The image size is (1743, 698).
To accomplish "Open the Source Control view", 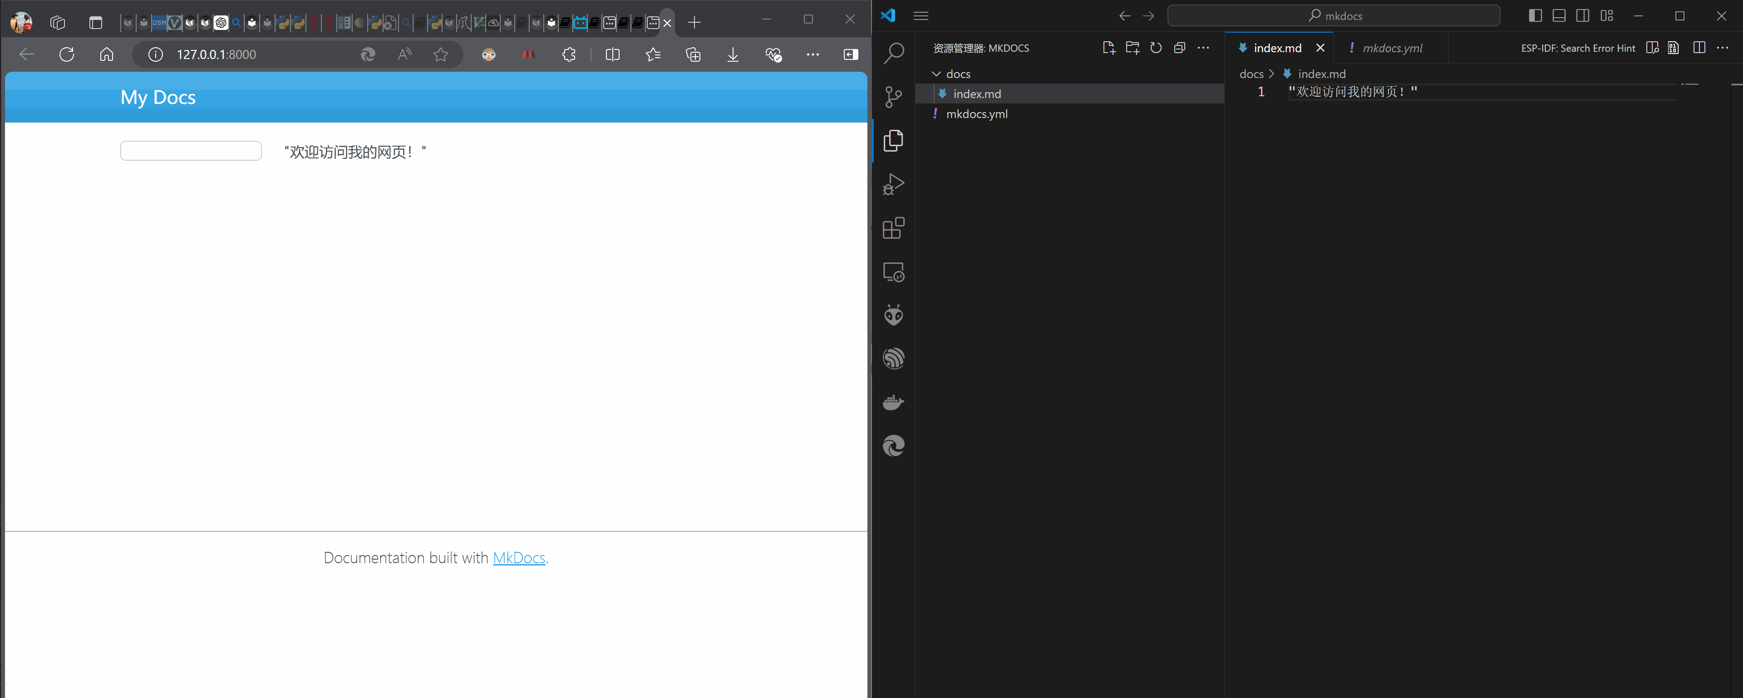I will click(x=893, y=97).
